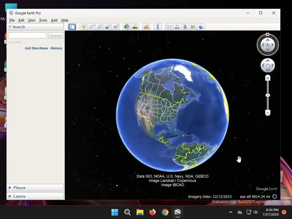Open the planet switcher dropdown
Viewport: 292px width, 219px height.
[146, 27]
